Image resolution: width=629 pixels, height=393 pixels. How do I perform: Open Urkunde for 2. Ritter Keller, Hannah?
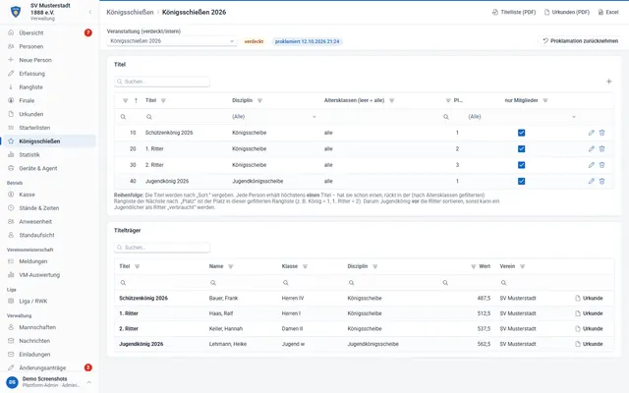pyautogui.click(x=589, y=329)
